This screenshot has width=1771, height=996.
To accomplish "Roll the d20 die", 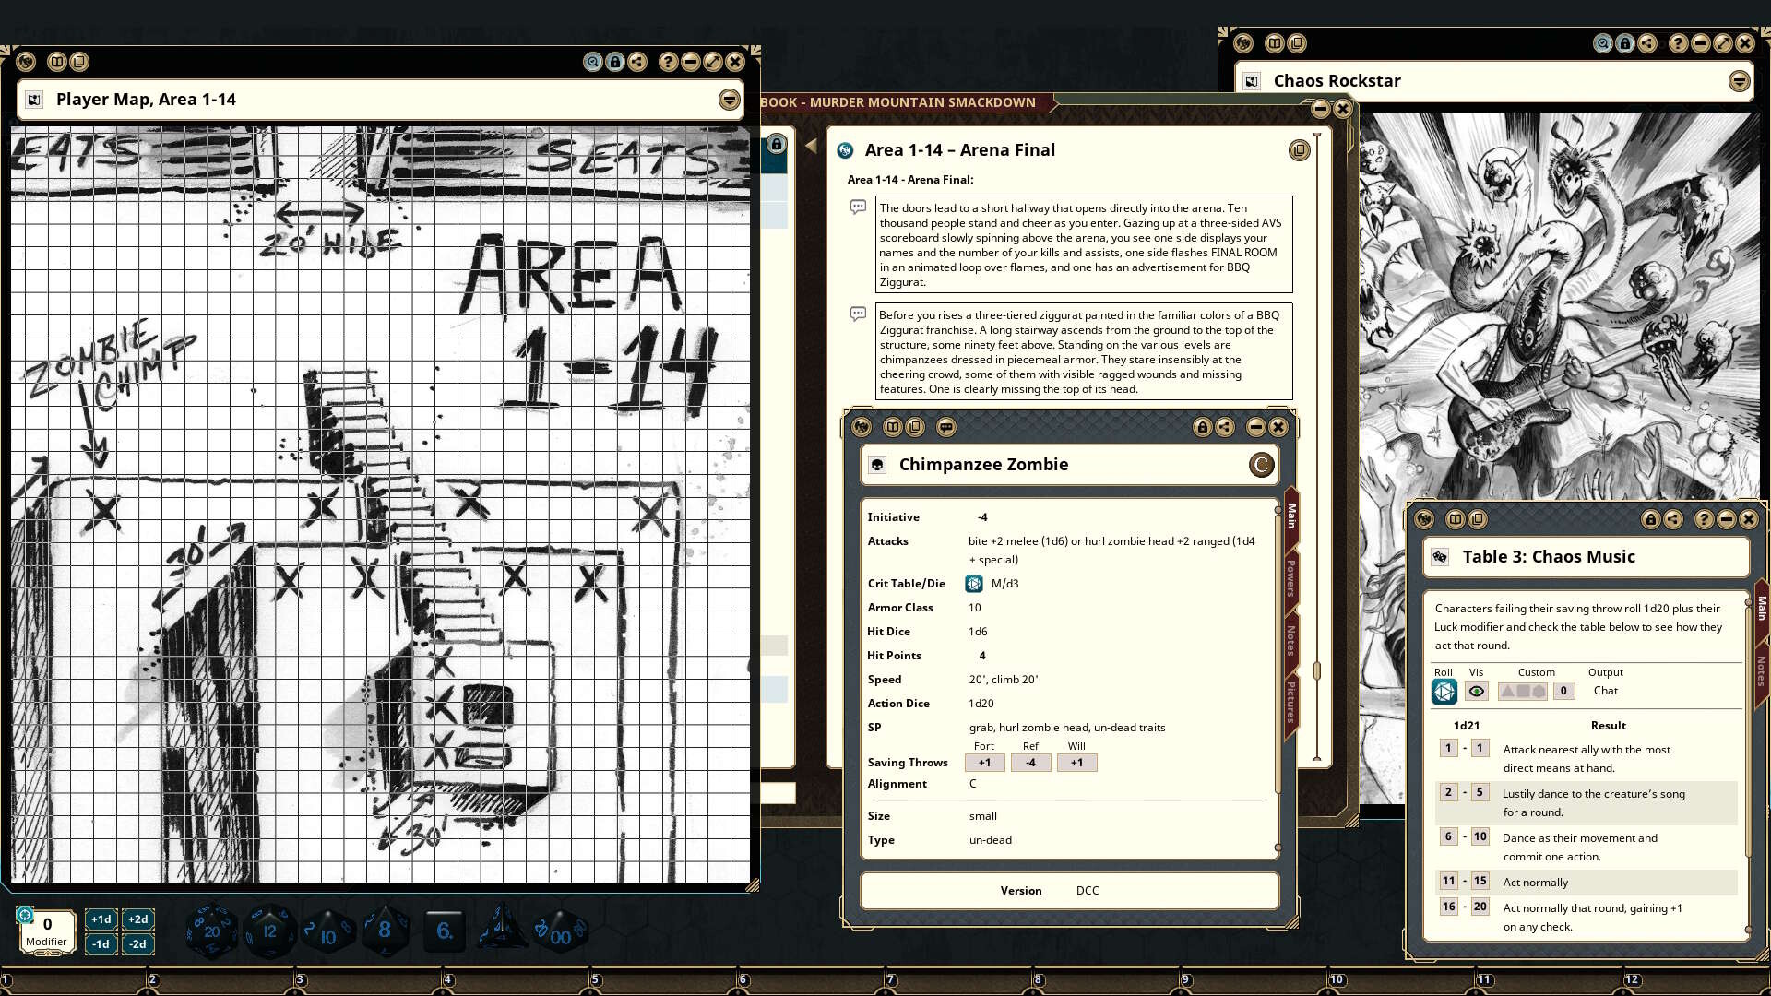I will (x=211, y=931).
